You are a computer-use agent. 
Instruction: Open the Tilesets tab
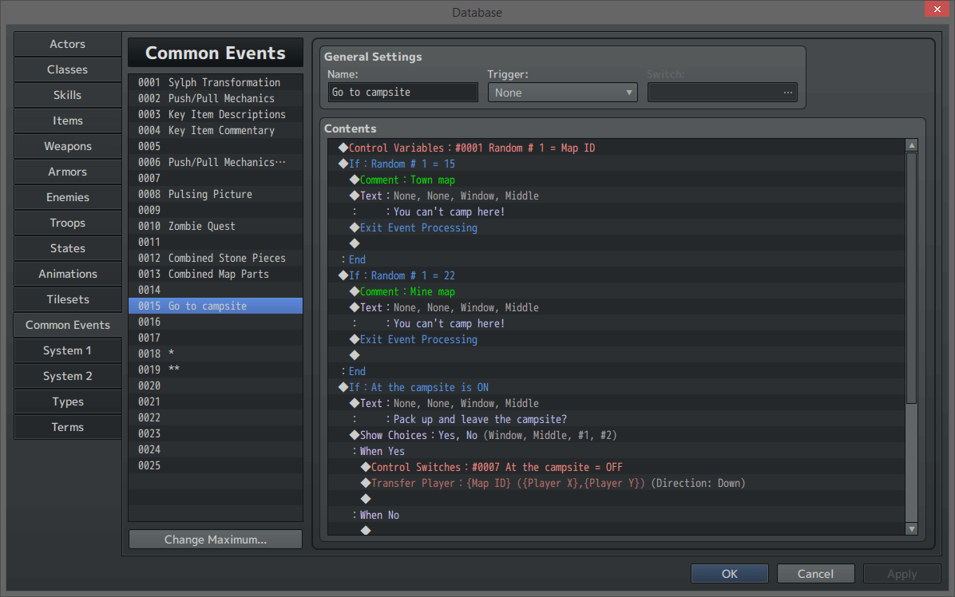tap(68, 299)
